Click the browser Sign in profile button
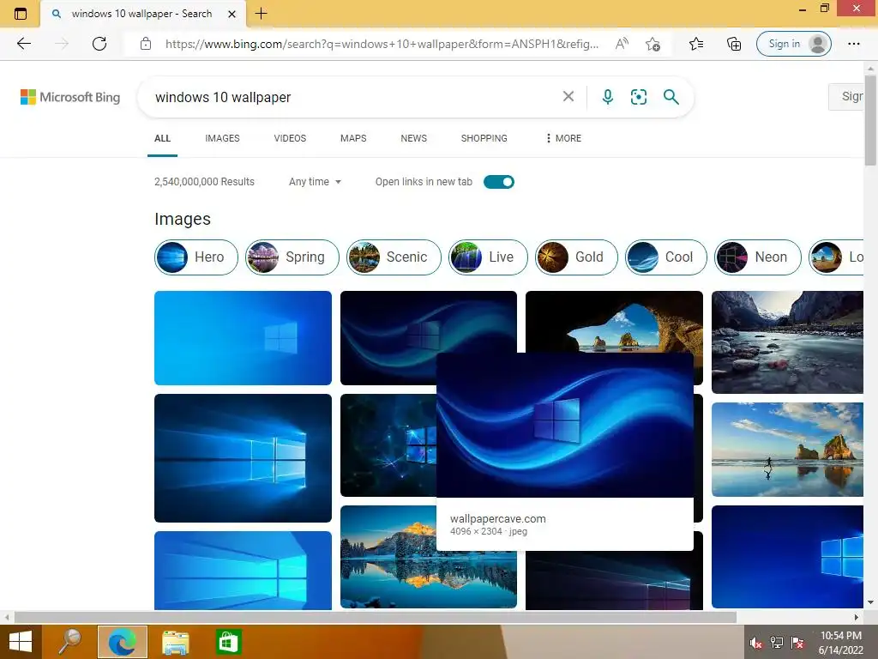878x659 pixels. coord(793,44)
